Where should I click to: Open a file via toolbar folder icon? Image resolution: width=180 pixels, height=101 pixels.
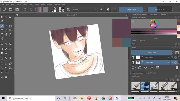pos(11,9)
